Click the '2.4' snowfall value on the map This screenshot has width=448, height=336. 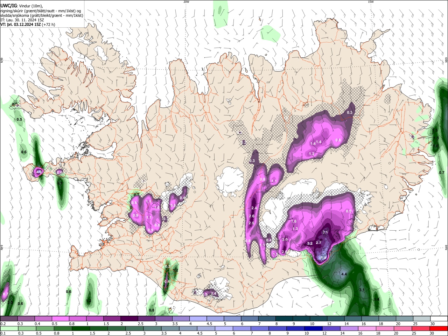pyautogui.click(x=254, y=208)
